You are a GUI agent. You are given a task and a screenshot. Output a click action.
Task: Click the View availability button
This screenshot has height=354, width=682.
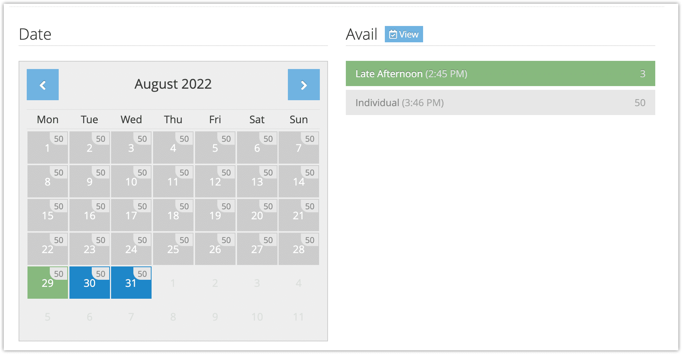(404, 34)
